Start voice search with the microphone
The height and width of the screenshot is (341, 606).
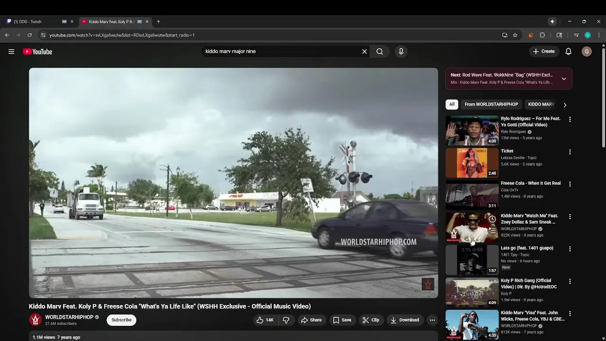[401, 52]
